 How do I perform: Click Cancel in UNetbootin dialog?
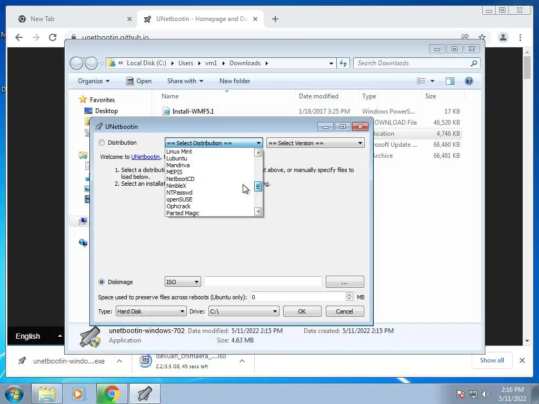[x=344, y=311]
